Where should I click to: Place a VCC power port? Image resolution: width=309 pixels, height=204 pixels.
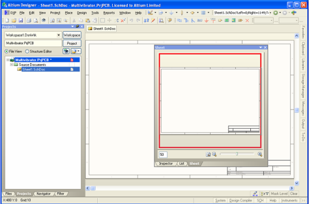pyautogui.click(x=213, y=20)
